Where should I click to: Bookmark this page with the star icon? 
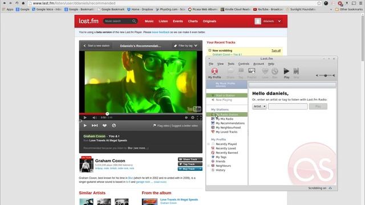click(319, 3)
